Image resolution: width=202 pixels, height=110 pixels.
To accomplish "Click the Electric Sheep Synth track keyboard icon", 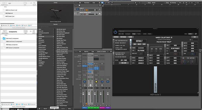I will (78, 13).
